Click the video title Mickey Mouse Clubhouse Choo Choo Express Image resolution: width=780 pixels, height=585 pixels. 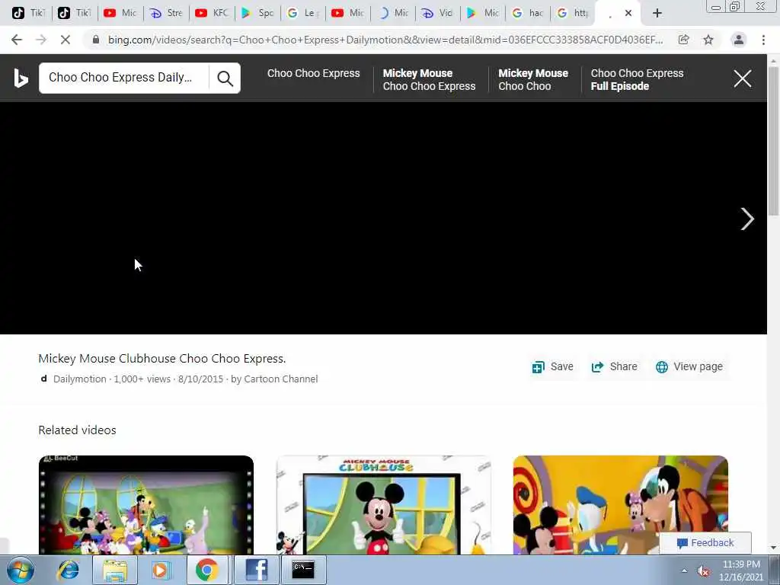[162, 359]
